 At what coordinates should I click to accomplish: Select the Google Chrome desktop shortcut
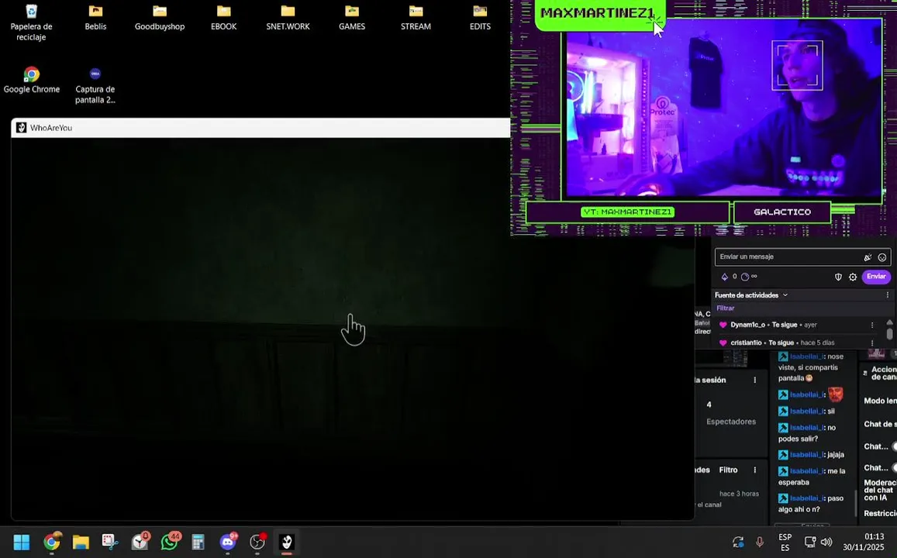point(32,80)
